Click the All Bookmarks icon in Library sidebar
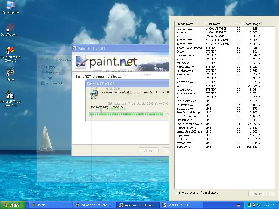 click(43, 83)
